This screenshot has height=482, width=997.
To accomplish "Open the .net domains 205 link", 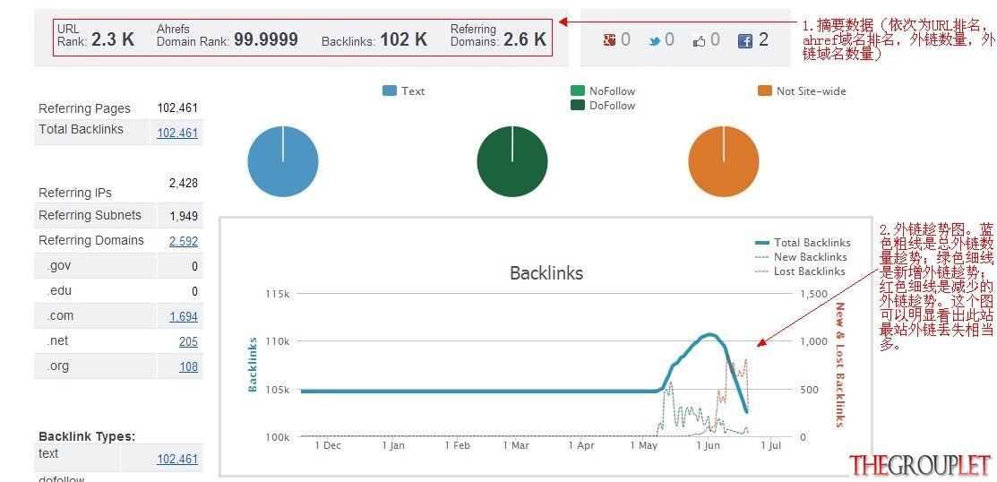I will 188,341.
